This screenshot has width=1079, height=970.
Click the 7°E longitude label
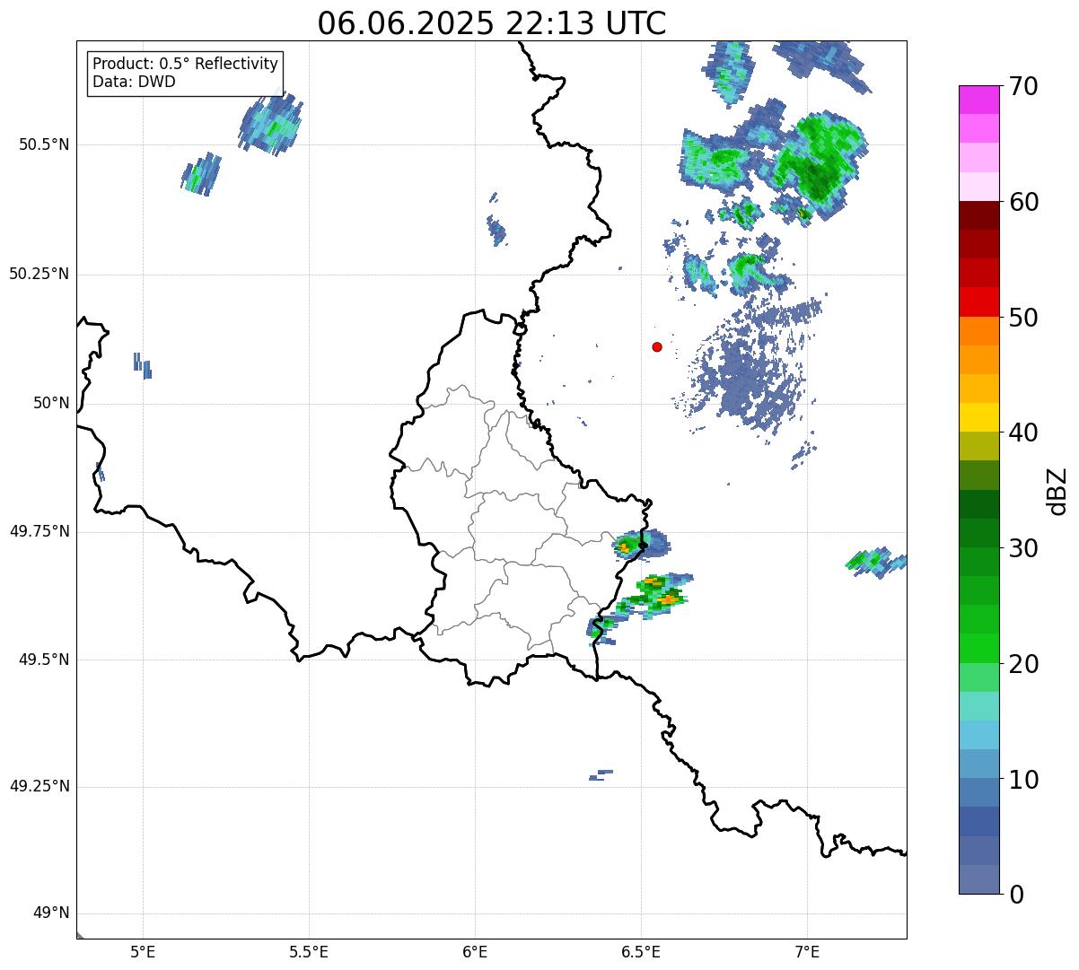click(807, 951)
